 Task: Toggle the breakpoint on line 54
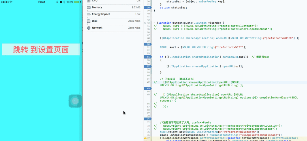tap(148, 57)
